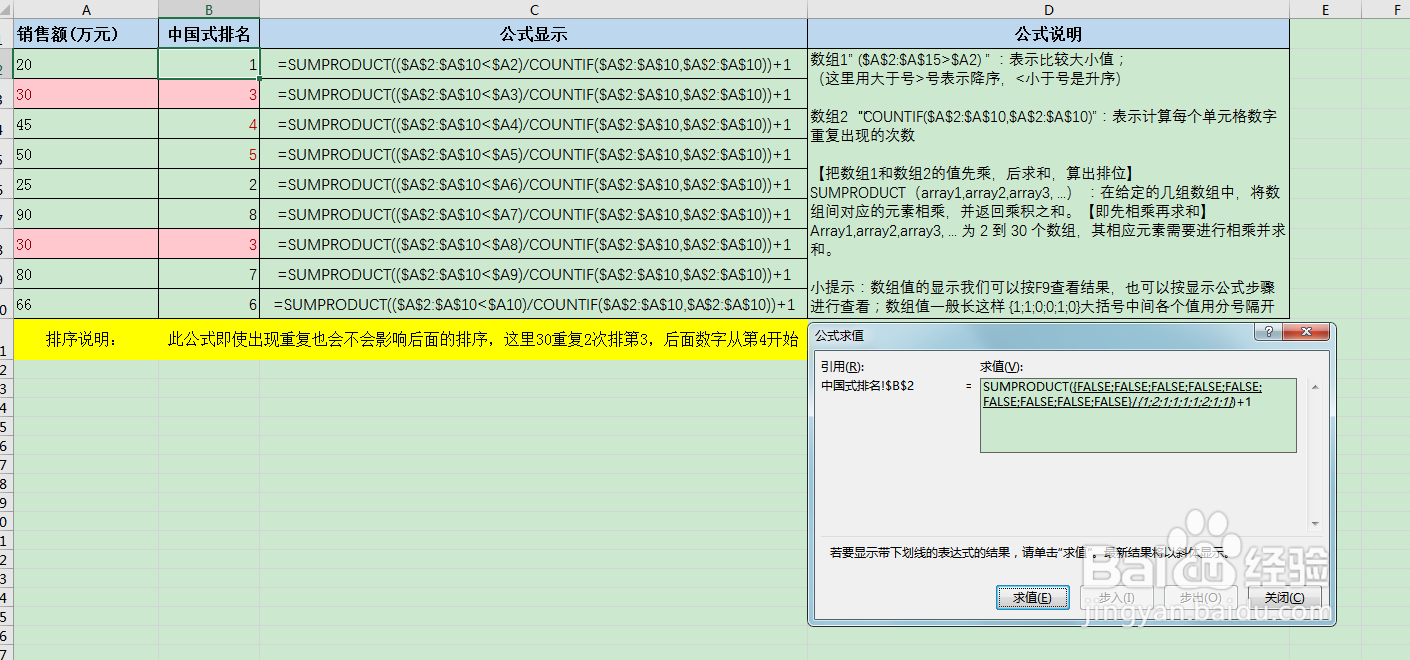This screenshot has width=1410, height=660.
Task: Click the 公式说明 header cell in column D
Action: pyautogui.click(x=1047, y=33)
